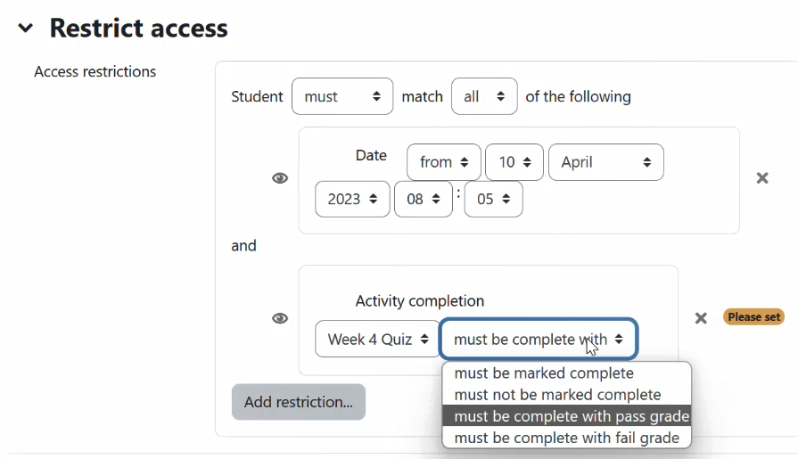The image size is (798, 459).
Task: Open the Week 4 Quiz activity dropdown
Action: [377, 339]
